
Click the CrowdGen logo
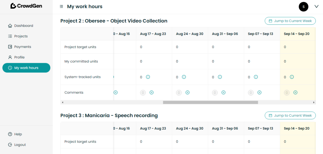click(x=26, y=6)
